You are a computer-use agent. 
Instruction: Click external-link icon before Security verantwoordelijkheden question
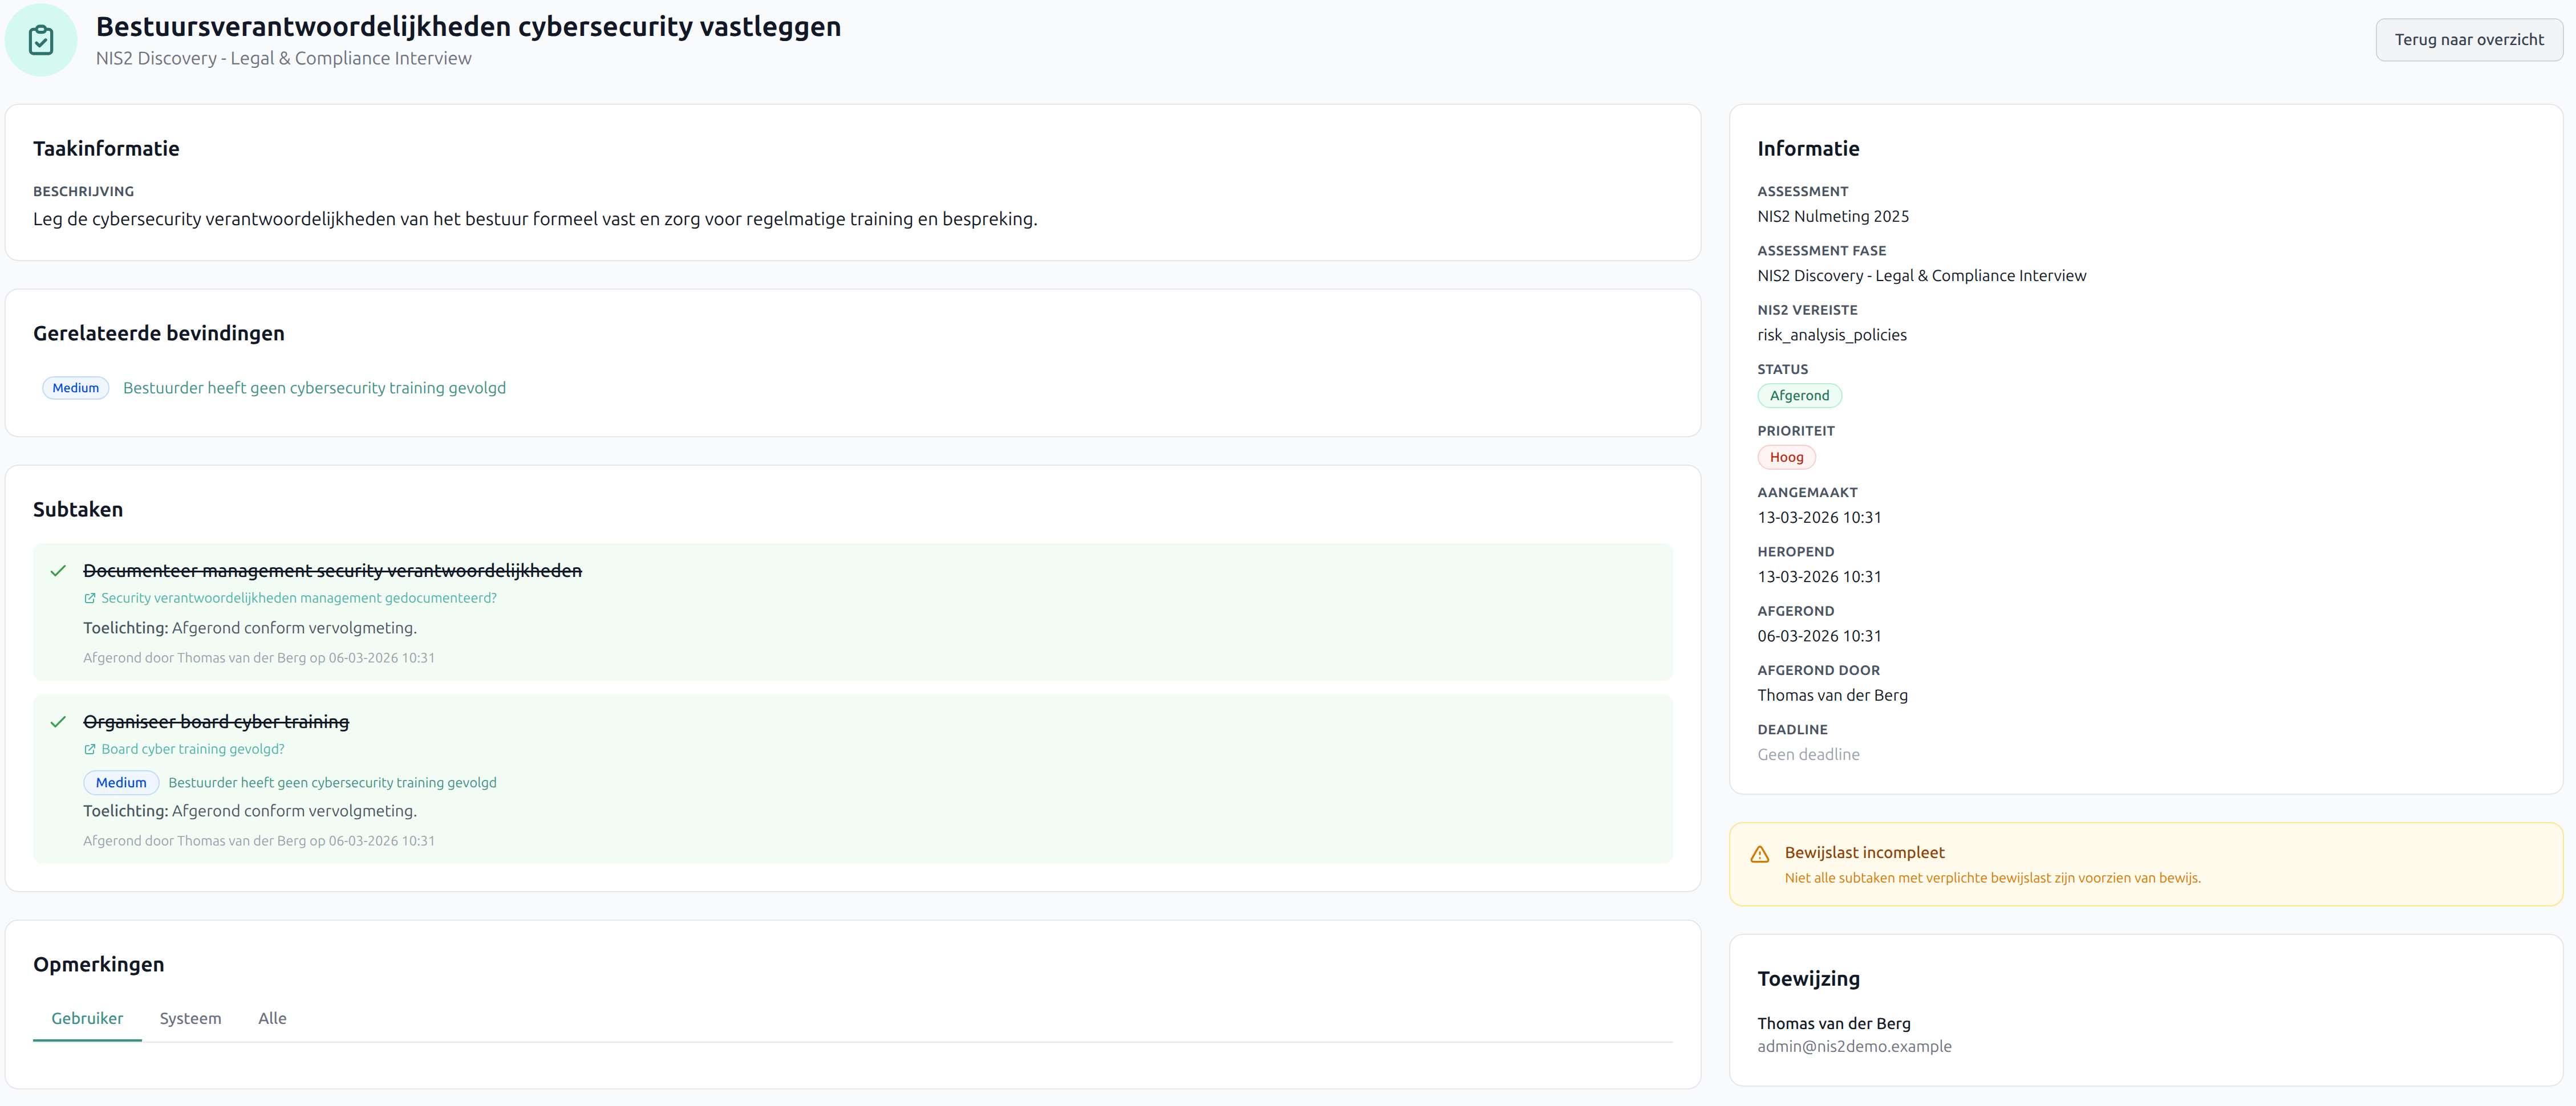pyautogui.click(x=90, y=598)
